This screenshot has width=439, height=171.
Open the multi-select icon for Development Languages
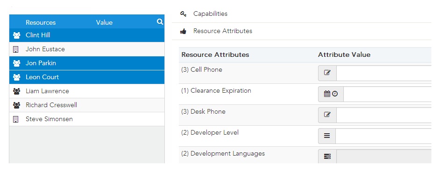click(x=327, y=157)
